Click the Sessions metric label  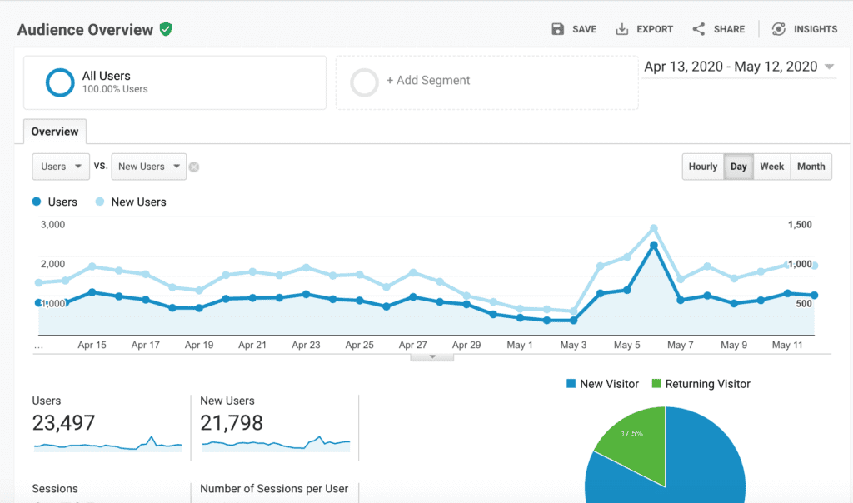(x=55, y=489)
